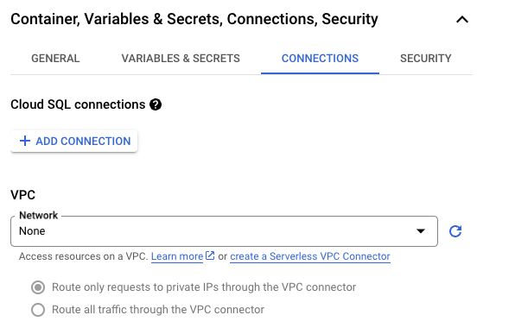515x334 pixels.
Task: Select route all traffic radio button
Action: pyautogui.click(x=38, y=310)
